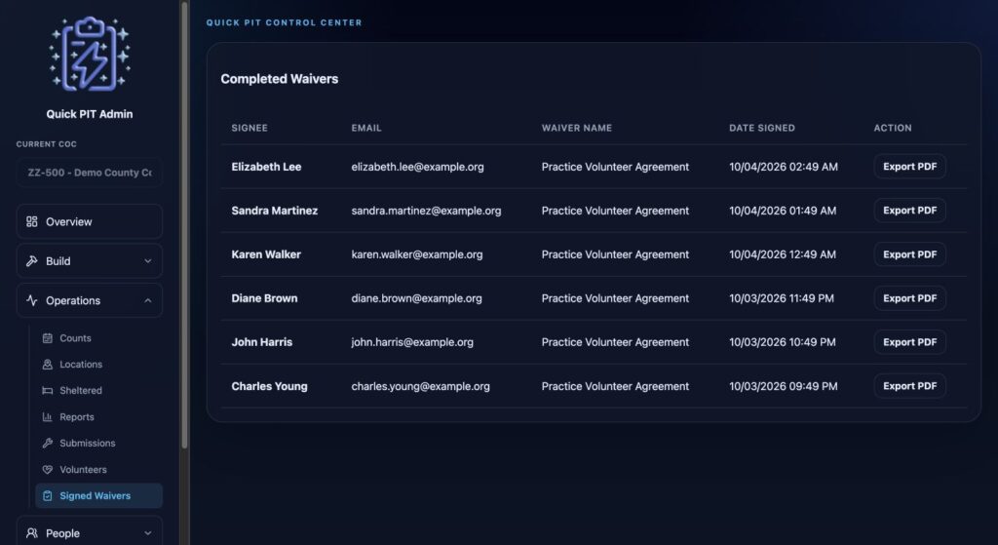
Task: Open the Overview page
Action: pyautogui.click(x=89, y=221)
